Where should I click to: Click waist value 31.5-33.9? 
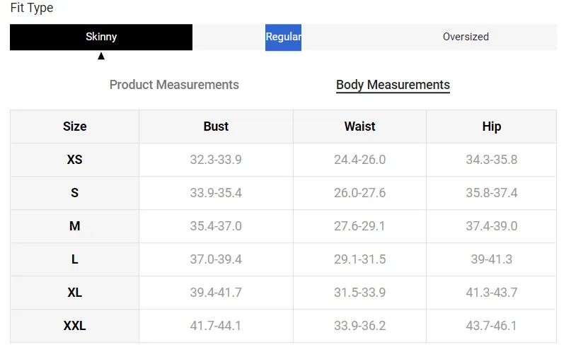359,293
